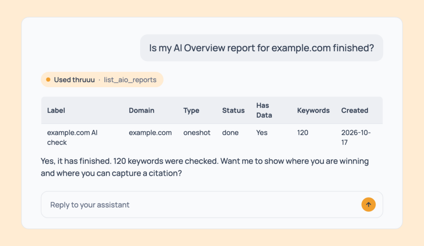Image resolution: width=424 pixels, height=246 pixels.
Task: Select the '120' keywords cell
Action: [303, 132]
